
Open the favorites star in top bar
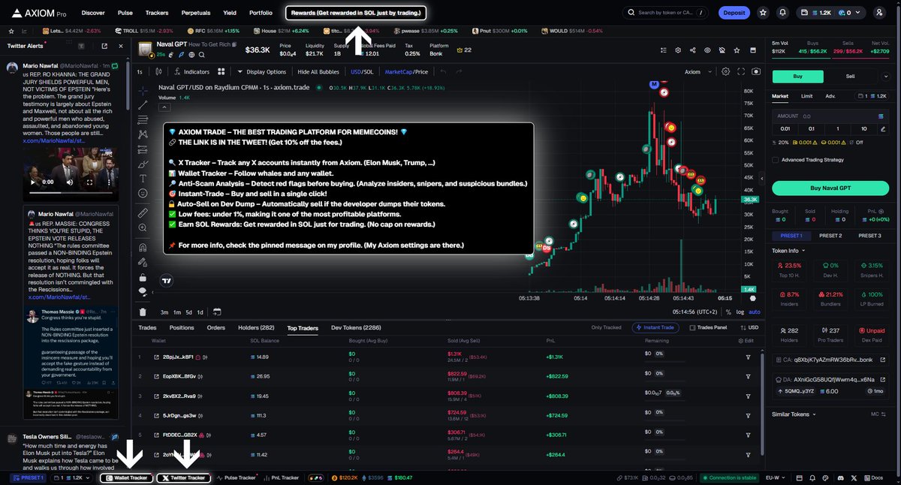764,13
